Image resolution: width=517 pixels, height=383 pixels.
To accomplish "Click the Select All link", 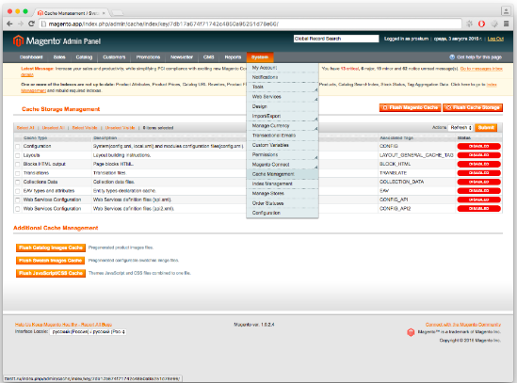I will [x=25, y=128].
